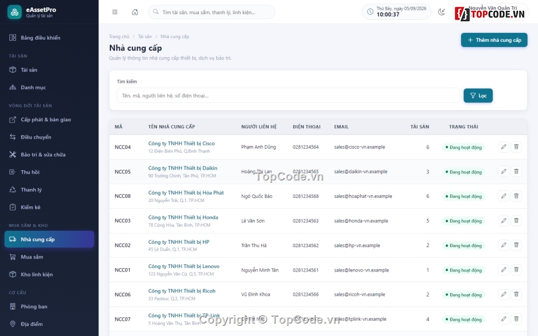Open Thanh lý menu item
This screenshot has height=336, width=538.
point(49,189)
